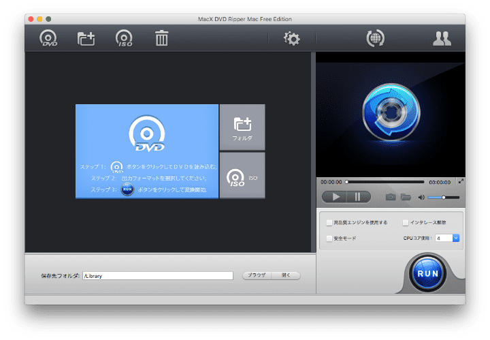Seek on the preview progress bar
Viewport: 490px width, 340px height.
[385, 182]
